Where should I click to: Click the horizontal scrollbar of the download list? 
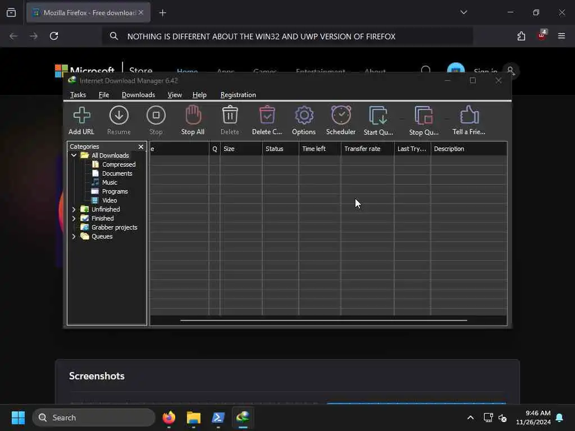click(x=323, y=320)
